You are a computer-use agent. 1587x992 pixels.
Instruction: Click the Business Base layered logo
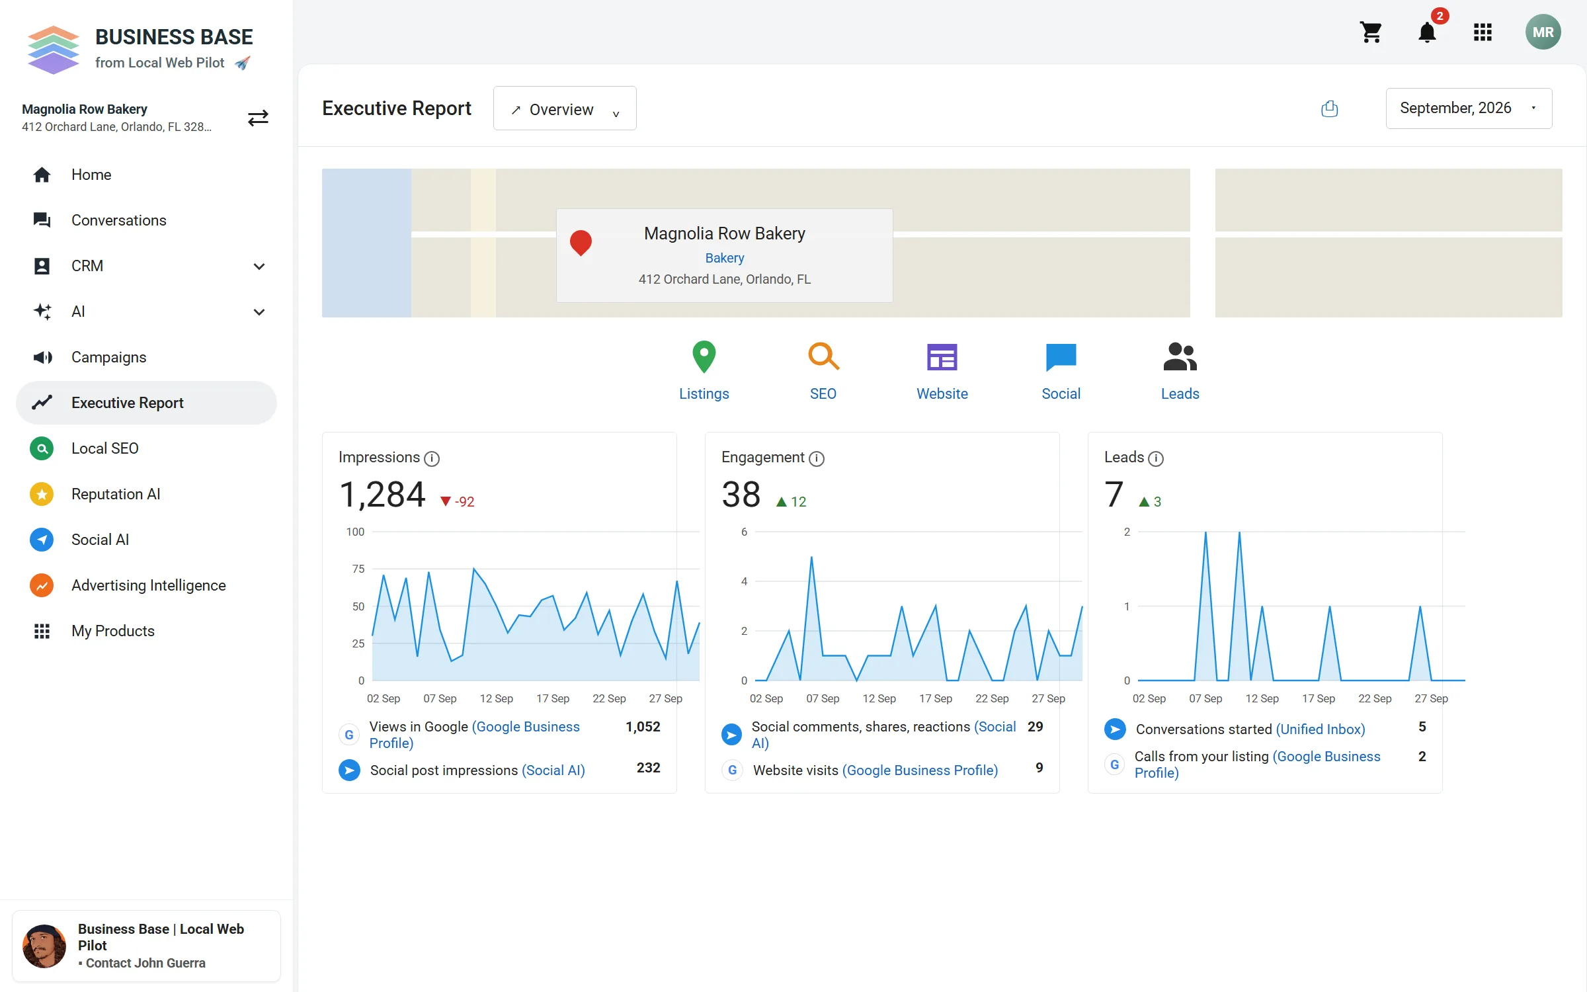[54, 49]
